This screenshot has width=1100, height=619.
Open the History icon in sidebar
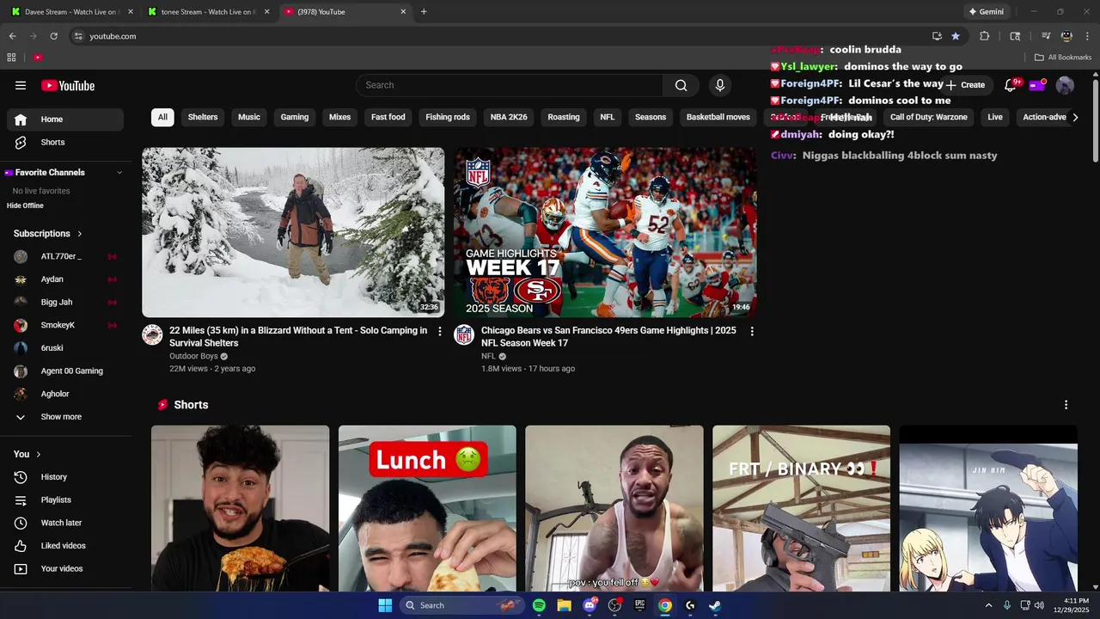(x=21, y=477)
